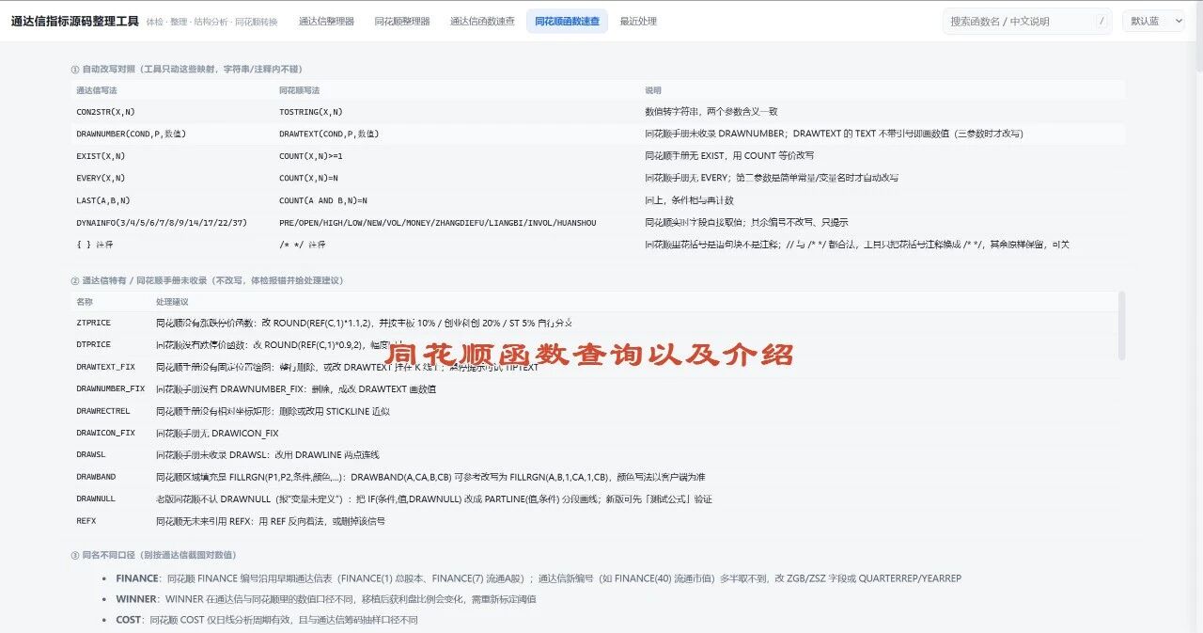Screen dimensions: 1203x633
Task: Select the EXIST(X,N) cell
Action: pos(101,156)
